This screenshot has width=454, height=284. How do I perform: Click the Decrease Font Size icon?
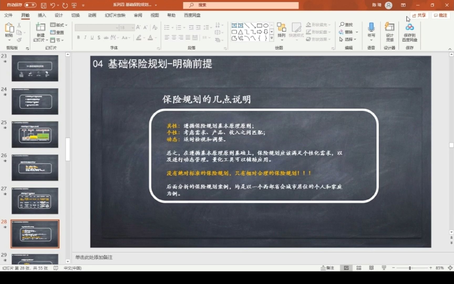(145, 27)
